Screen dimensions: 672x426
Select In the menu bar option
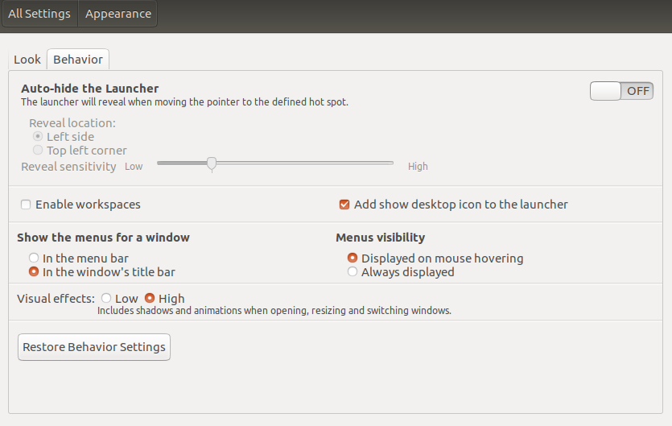34,258
